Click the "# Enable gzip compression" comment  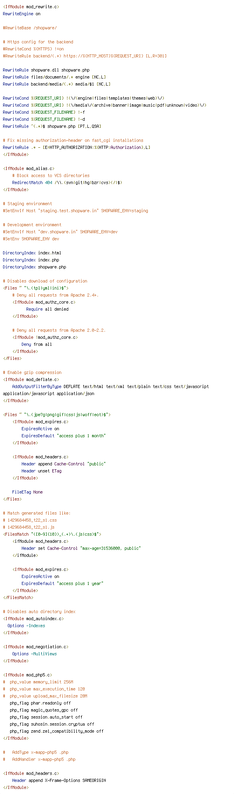point(32,372)
